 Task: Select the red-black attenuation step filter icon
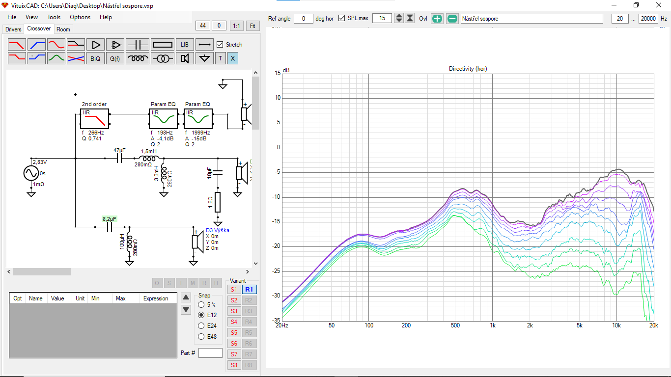[x=76, y=45]
